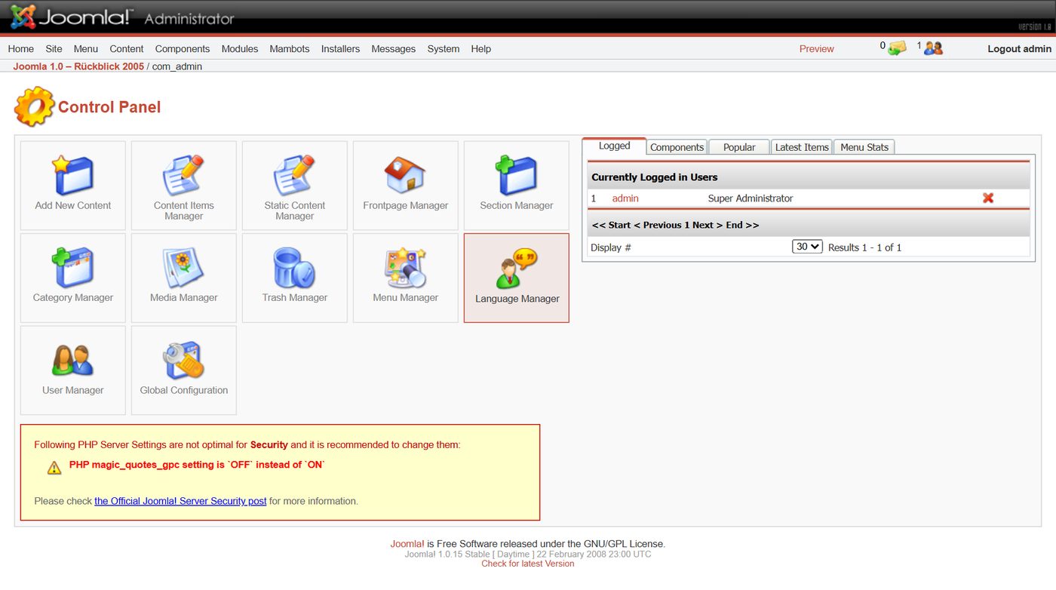
Task: Open the Mambots menu
Action: tap(290, 48)
